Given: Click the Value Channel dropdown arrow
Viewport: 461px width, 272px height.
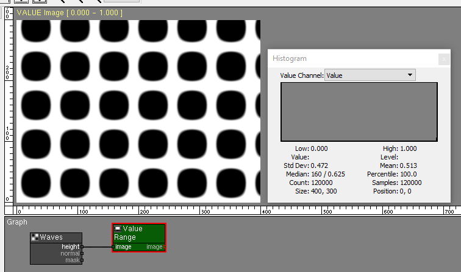Looking at the screenshot, I should coord(410,75).
